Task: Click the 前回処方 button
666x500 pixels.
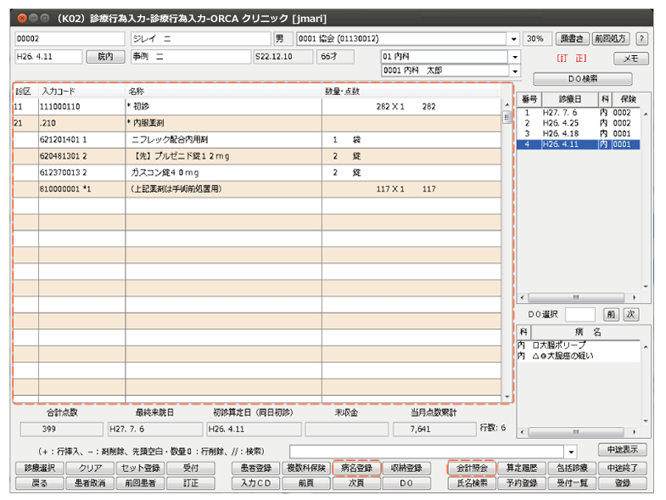Action: pos(610,39)
